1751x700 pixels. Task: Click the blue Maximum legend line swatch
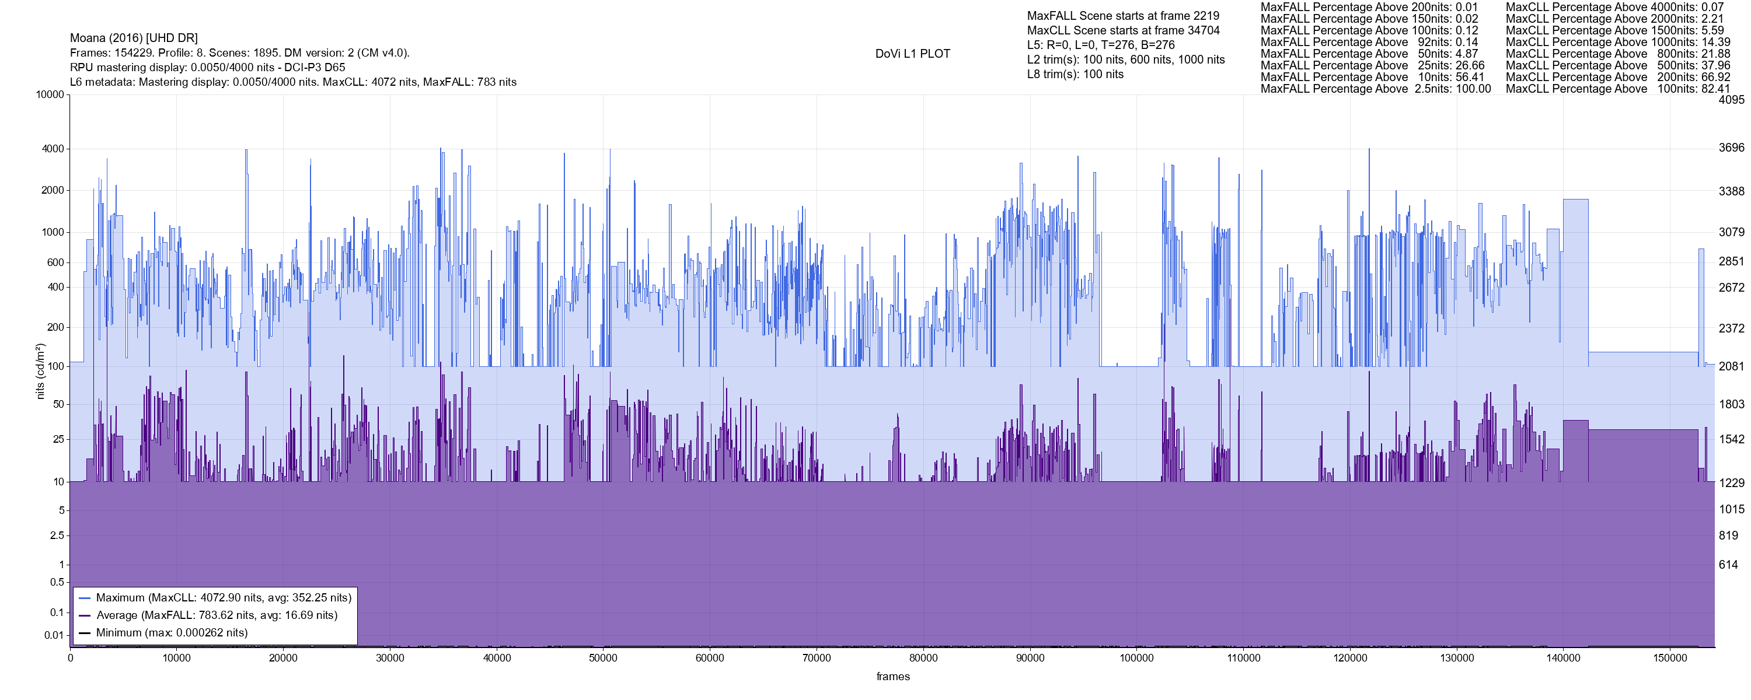tap(85, 598)
